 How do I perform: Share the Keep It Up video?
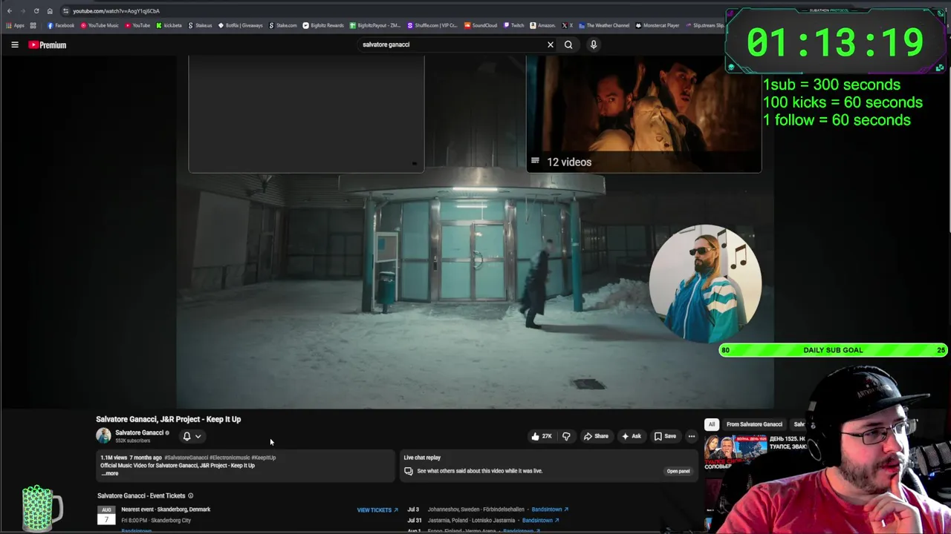click(x=596, y=436)
